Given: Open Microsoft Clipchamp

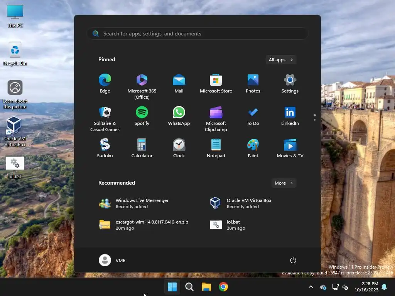Looking at the screenshot, I should [x=216, y=119].
